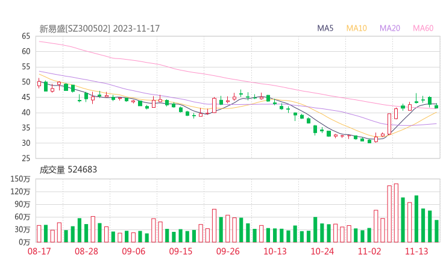
Task: Click the 10-13 date axis label
Action: [275, 251]
